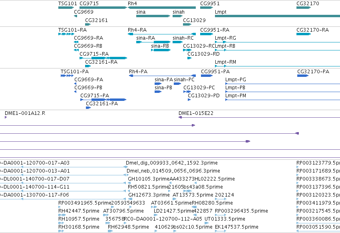Select transcript CG9669-RB
The height and width of the screenshot is (233, 340).
point(88,46)
